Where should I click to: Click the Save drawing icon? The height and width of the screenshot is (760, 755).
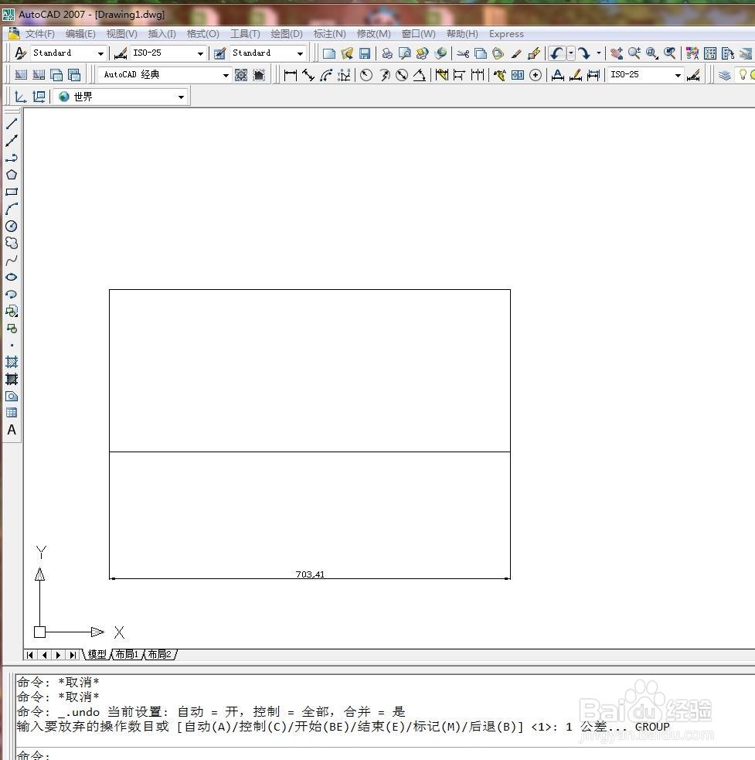pos(365,53)
